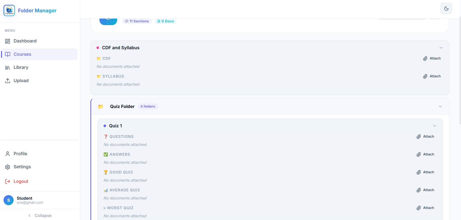Open the Profile page link

point(39,154)
